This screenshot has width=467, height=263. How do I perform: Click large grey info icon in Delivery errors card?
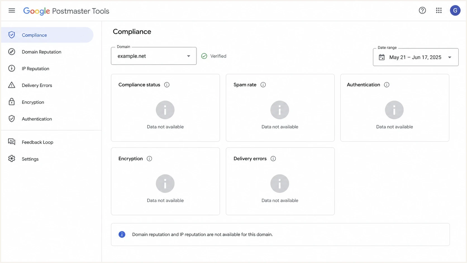pyautogui.click(x=280, y=184)
